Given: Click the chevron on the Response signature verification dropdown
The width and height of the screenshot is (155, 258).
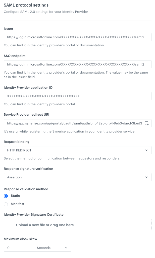Looking at the screenshot, I should (x=146, y=177).
